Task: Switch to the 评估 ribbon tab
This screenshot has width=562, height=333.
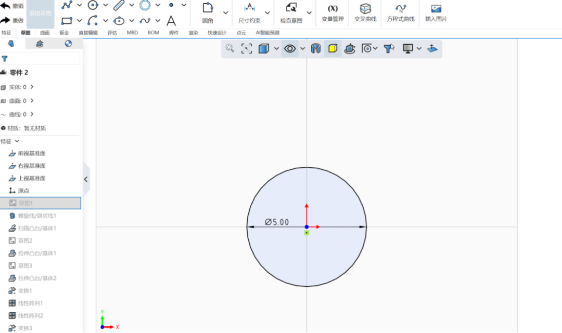Action: point(112,33)
